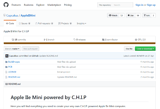Screen dimensions: 160x109
Task: Open the AppleIIMini repository name link
Action: coord(28,15)
